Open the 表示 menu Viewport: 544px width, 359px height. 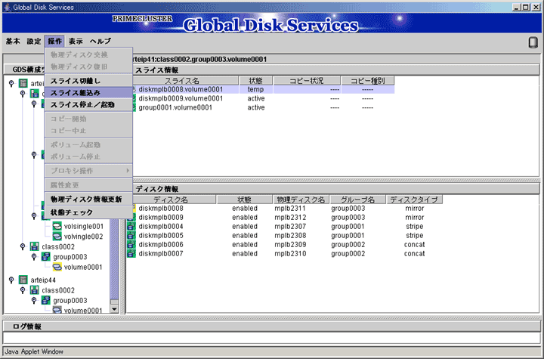76,41
